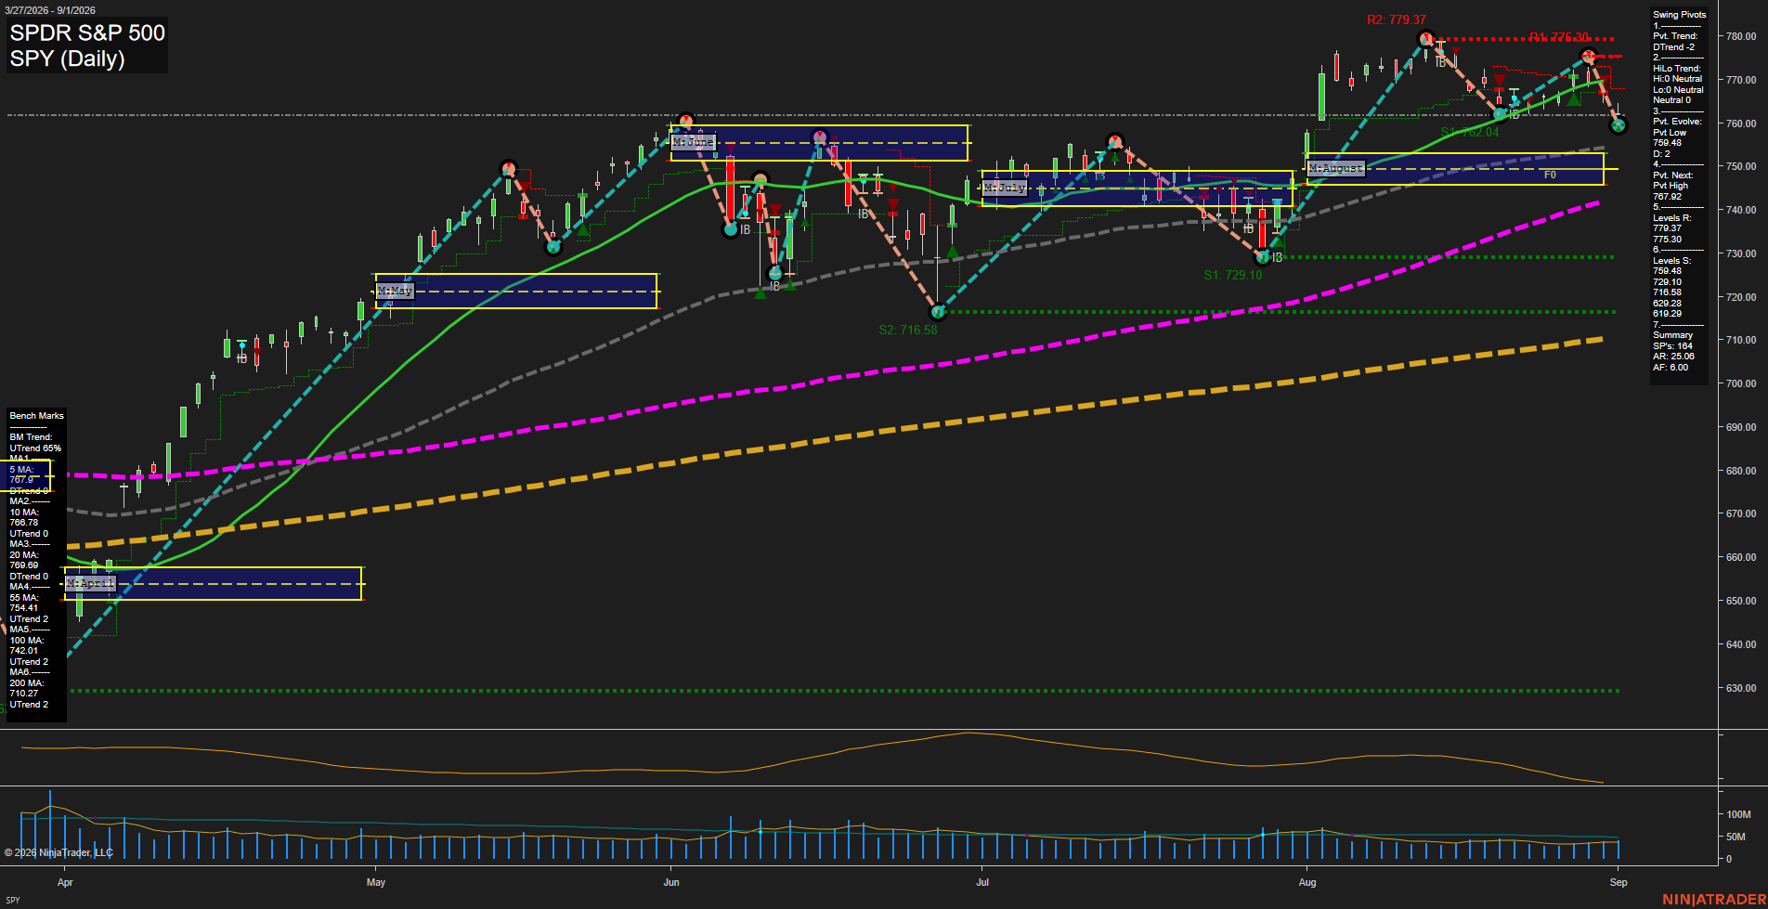Click the pivot high circle above the M:June label
The width and height of the screenshot is (1768, 909).
pyautogui.click(x=685, y=121)
